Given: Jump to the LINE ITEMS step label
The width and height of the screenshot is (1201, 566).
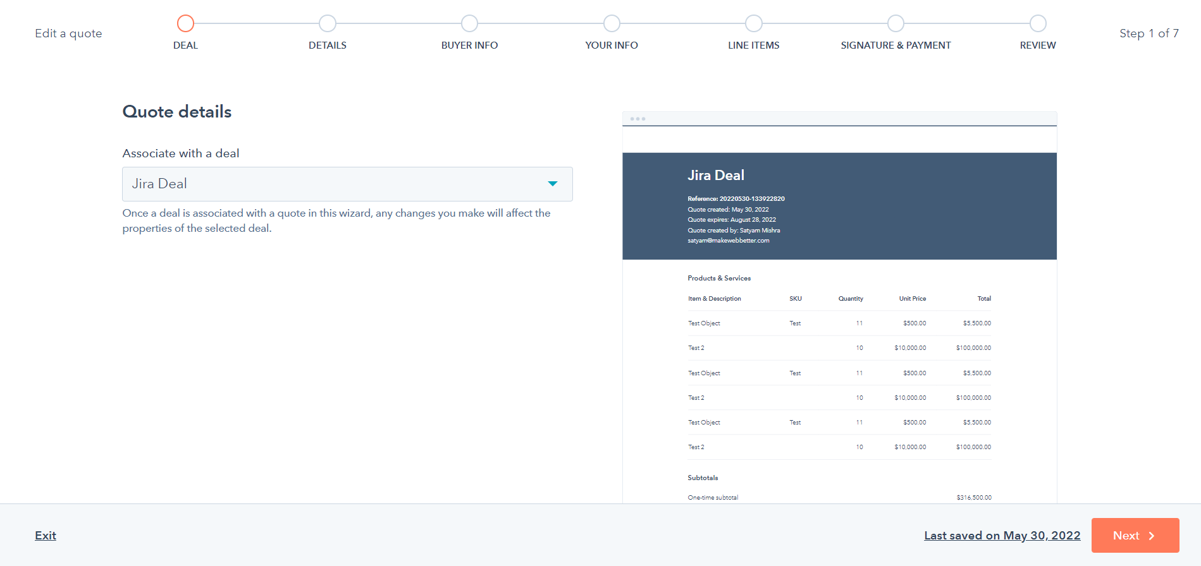Looking at the screenshot, I should [753, 45].
